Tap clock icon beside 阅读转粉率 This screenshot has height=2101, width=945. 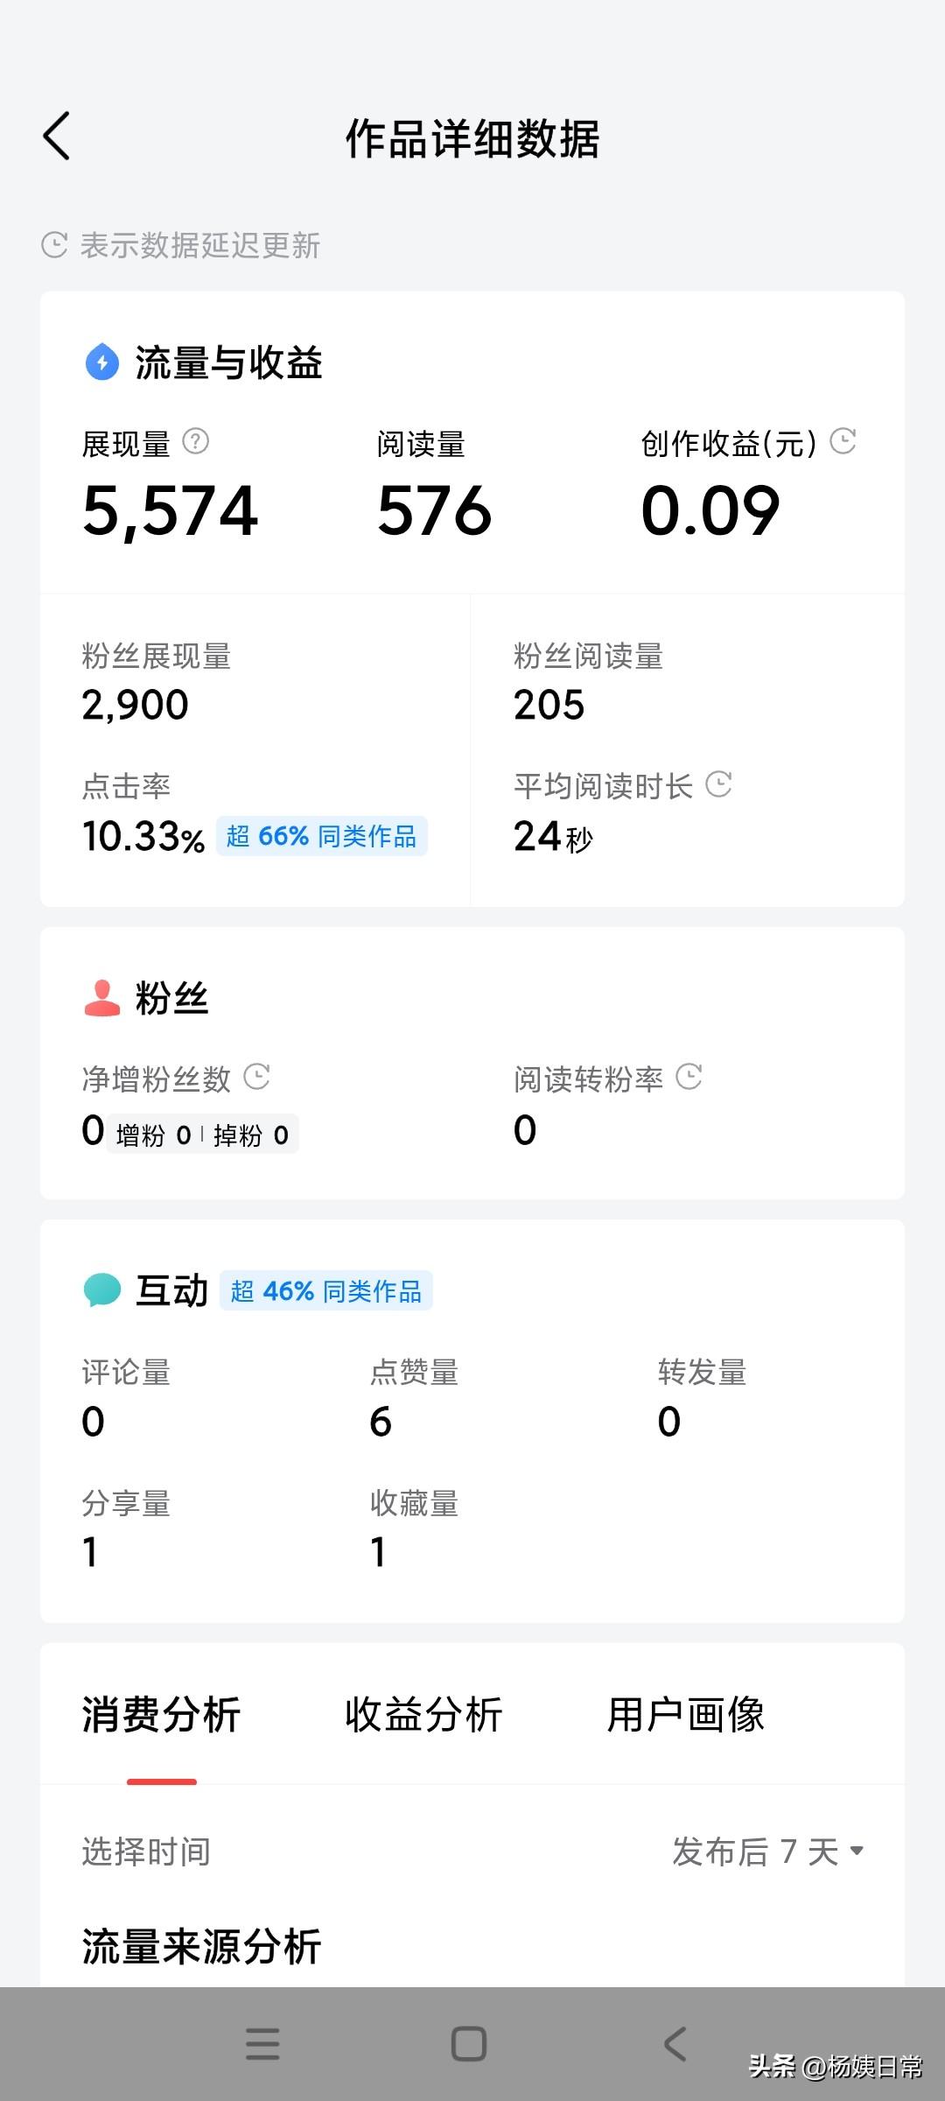coord(689,1077)
